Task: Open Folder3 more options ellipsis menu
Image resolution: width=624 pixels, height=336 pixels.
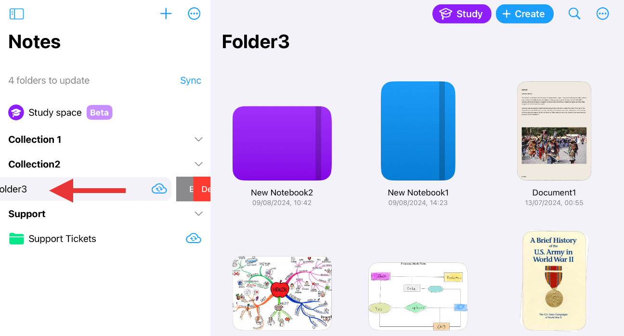Action: 603,13
